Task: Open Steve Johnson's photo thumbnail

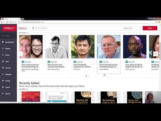Action: coord(135,47)
